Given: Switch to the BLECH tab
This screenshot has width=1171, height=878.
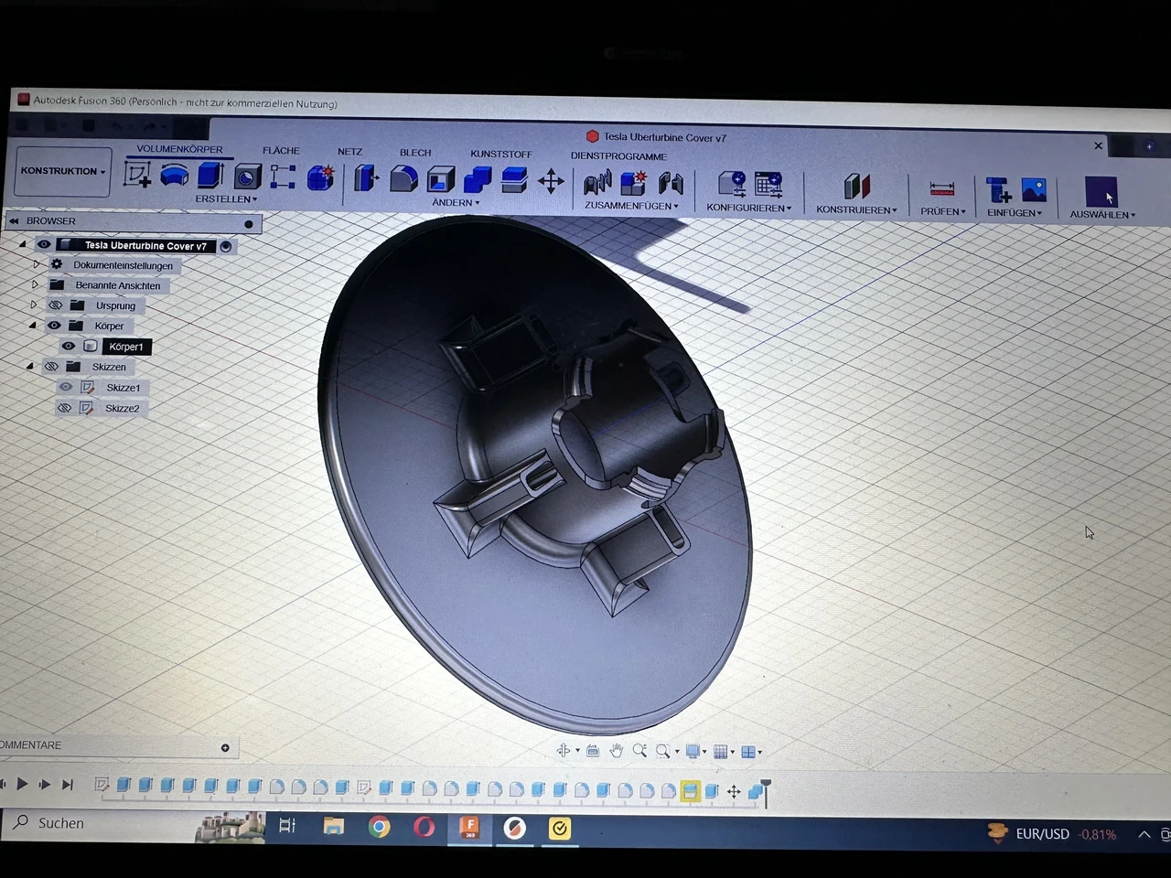Looking at the screenshot, I should (415, 153).
